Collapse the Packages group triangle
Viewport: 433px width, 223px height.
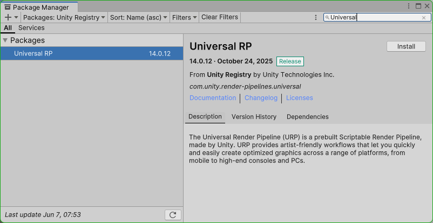click(x=5, y=40)
